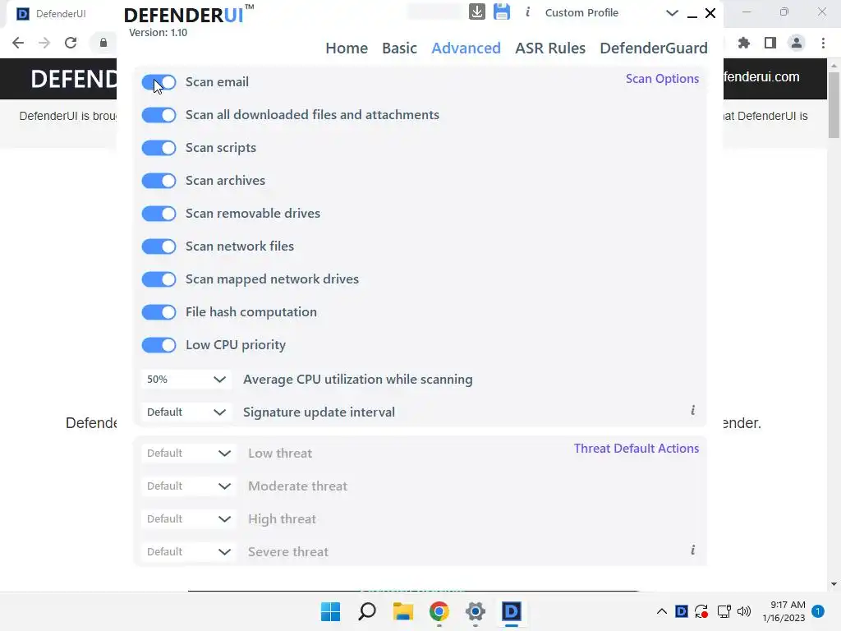Open the DefenderGuard tab
Screen dimensions: 841x631
pyautogui.click(x=654, y=48)
